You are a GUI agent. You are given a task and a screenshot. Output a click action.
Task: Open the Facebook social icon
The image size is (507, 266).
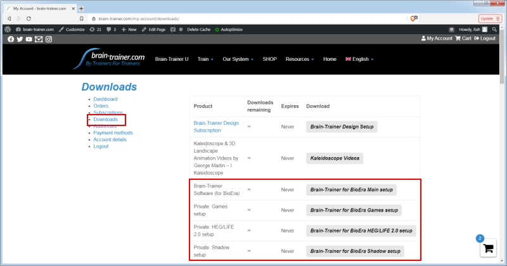pyautogui.click(x=11, y=39)
